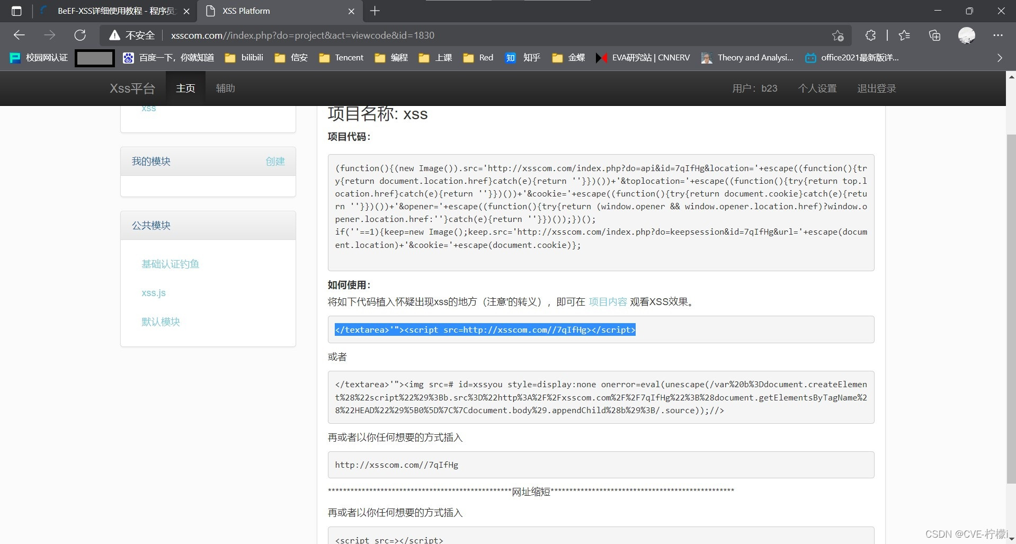Click the browser back arrow
This screenshot has height=544, width=1016.
tap(19, 35)
